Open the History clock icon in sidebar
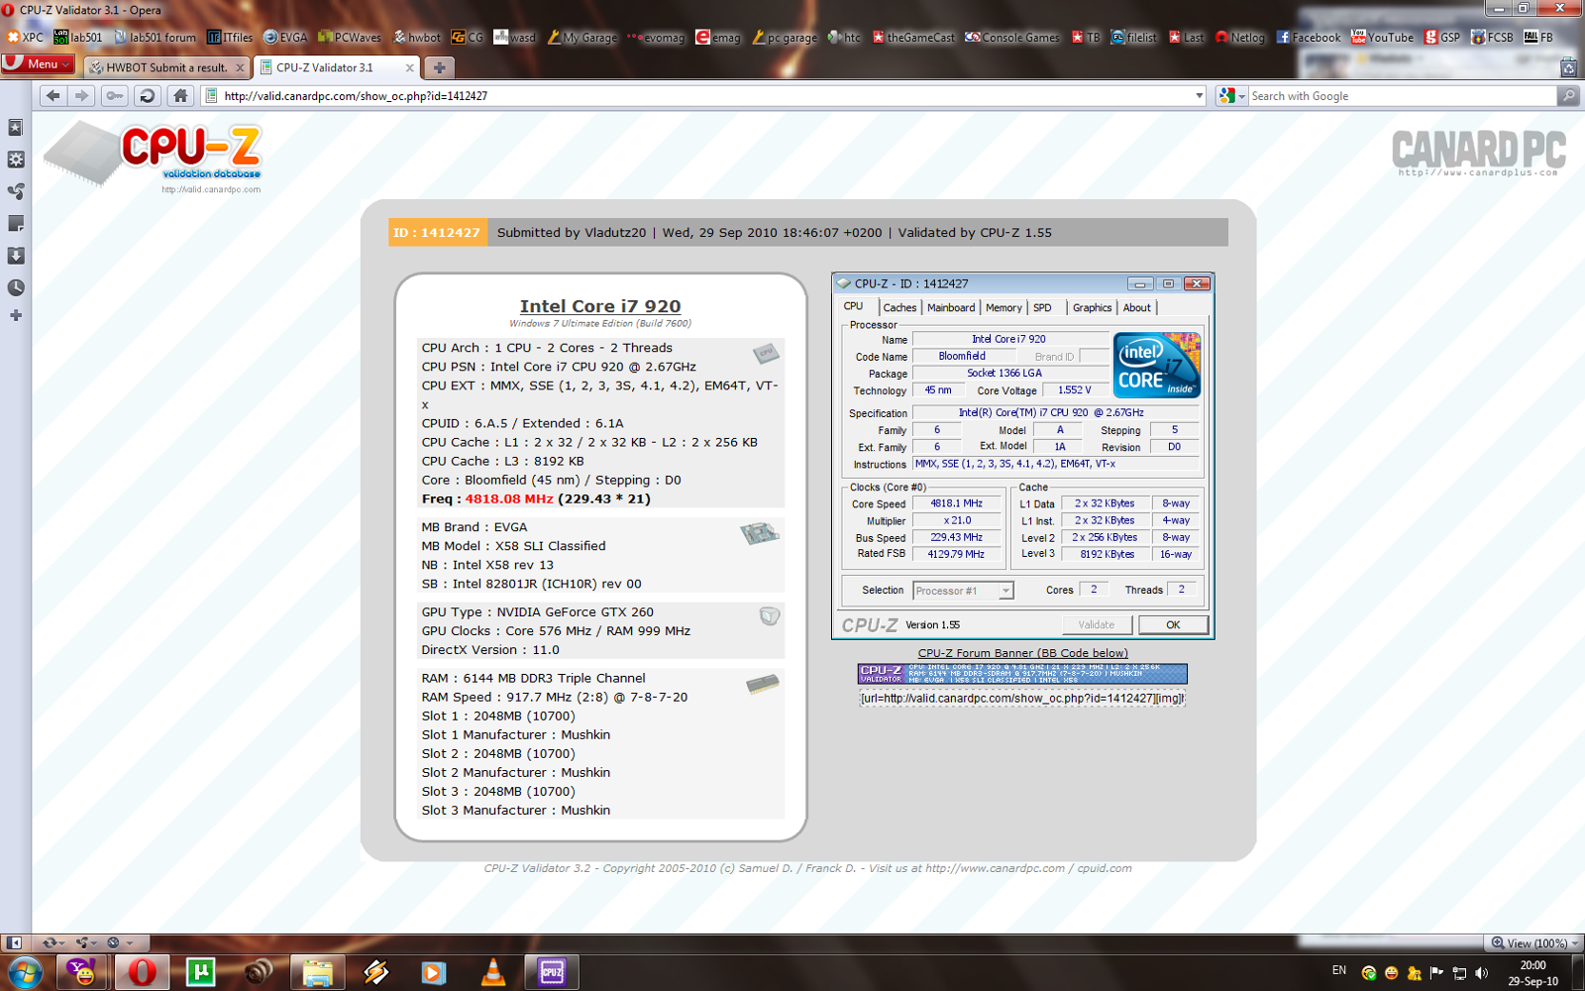1585x991 pixels. [16, 287]
